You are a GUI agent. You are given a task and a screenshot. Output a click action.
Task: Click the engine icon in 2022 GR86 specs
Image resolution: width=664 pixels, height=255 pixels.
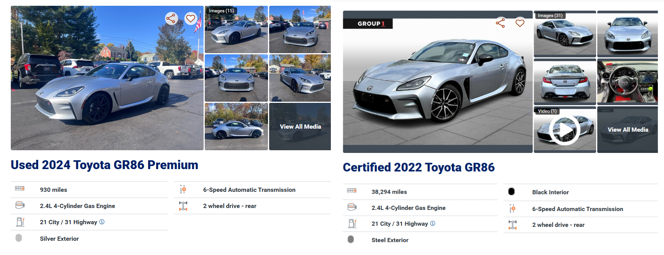352,207
